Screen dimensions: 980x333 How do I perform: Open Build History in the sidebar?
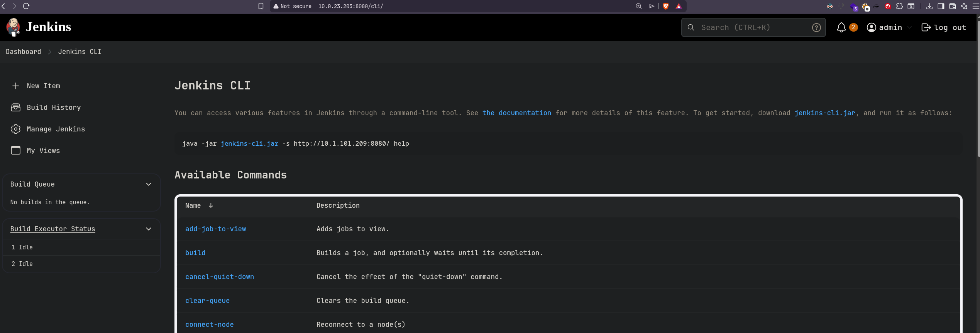(x=54, y=108)
